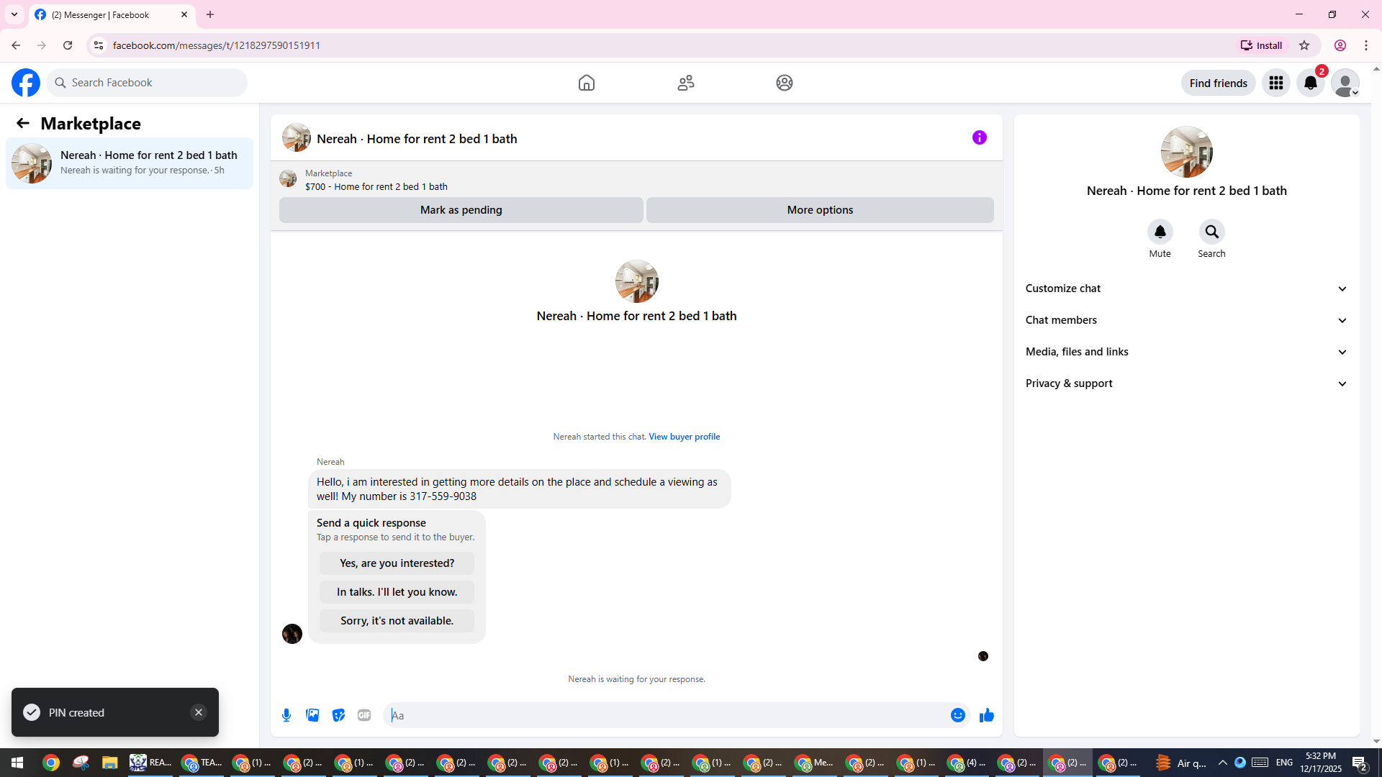Go to the Facebook Home tab
This screenshot has height=777, width=1382.
[x=586, y=83]
